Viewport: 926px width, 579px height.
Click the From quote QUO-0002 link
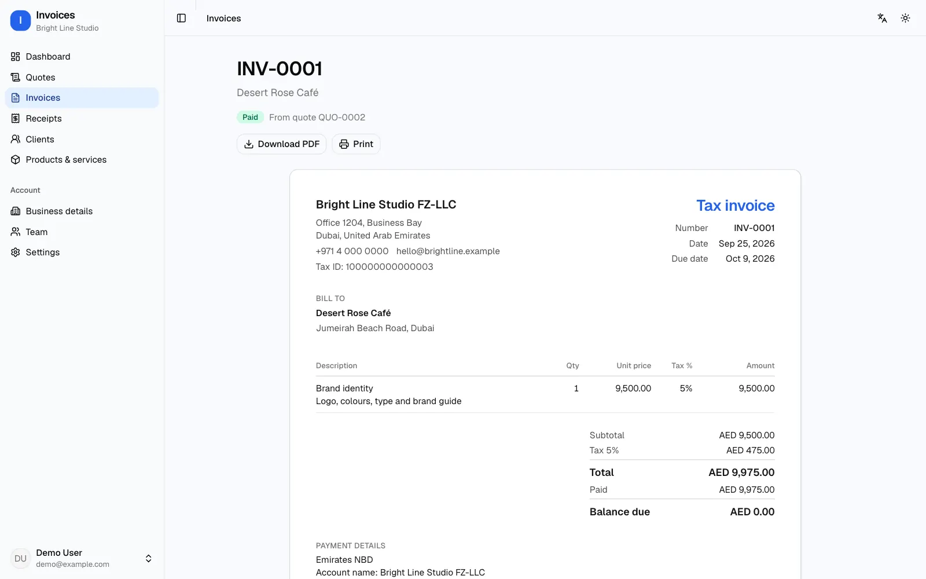(x=317, y=118)
